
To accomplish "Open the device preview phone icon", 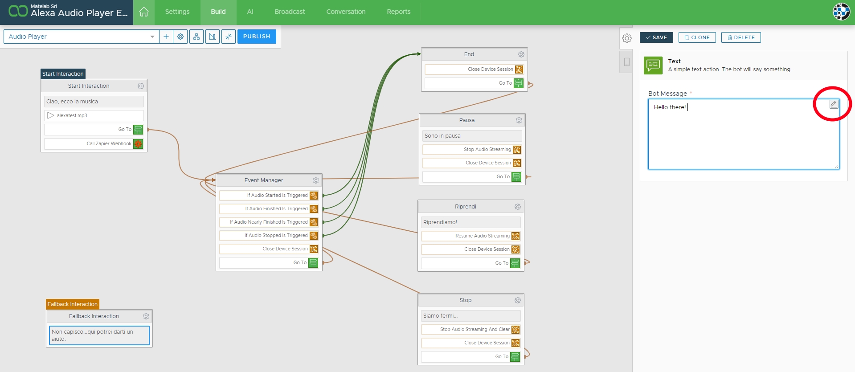I will point(626,62).
